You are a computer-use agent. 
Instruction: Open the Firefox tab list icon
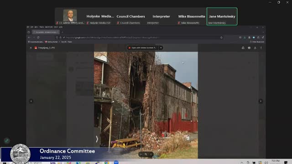[29, 32]
